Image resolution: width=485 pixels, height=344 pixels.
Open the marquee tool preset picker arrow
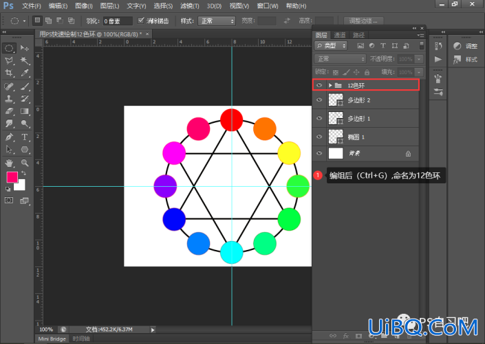pos(24,21)
